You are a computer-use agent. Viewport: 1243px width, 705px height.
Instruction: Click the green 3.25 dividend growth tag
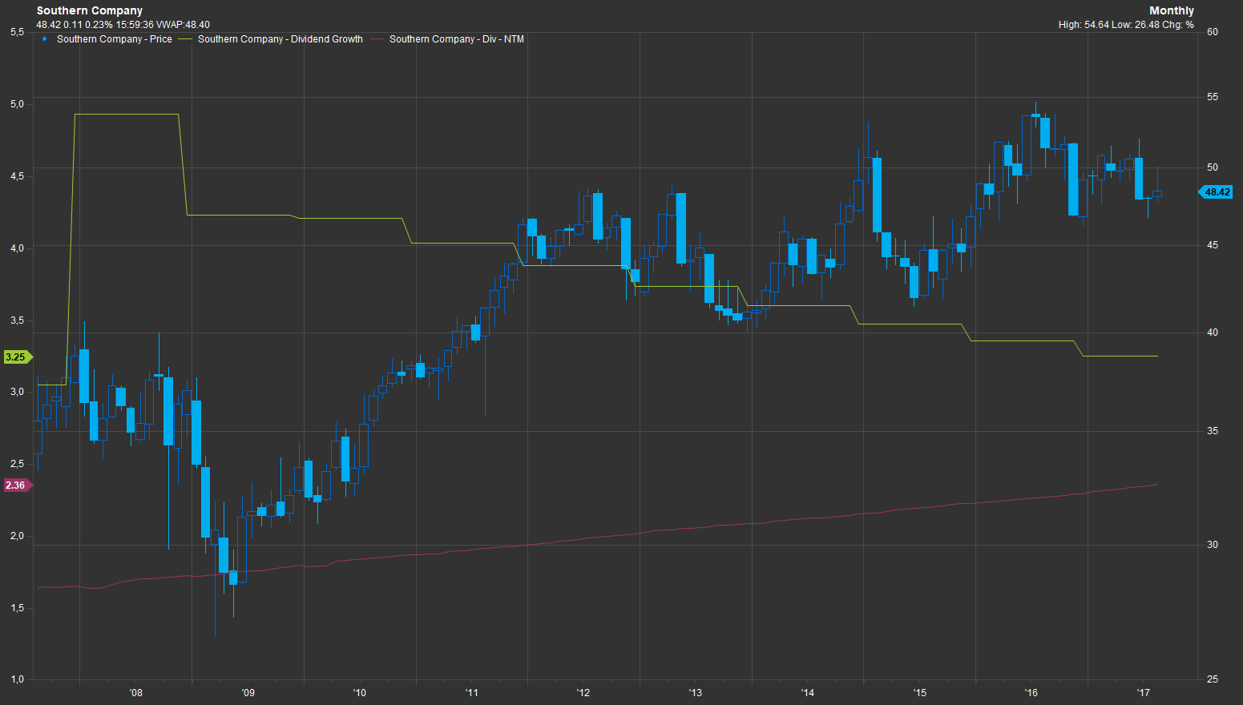[x=17, y=357]
